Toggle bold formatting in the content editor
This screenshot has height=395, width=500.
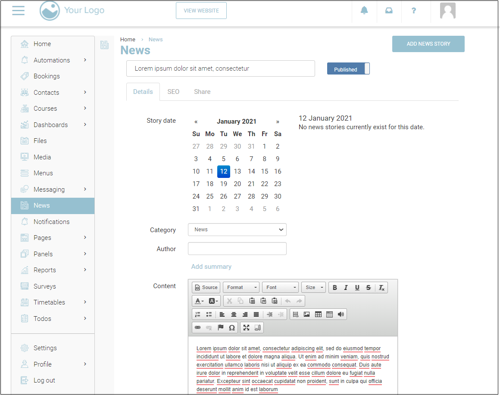(335, 288)
